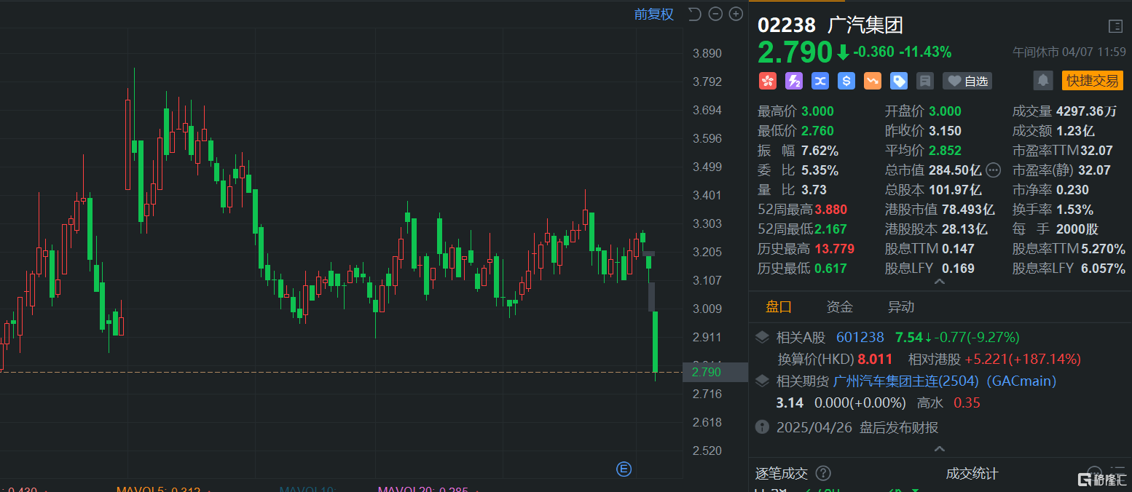Click the ellipsis icon next to 总市值 284.50亿
The width and height of the screenshot is (1132, 492).
click(x=994, y=170)
